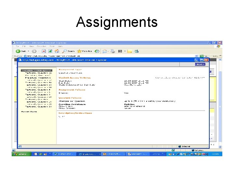This screenshot has height=175, width=234.
Task: Open the Edit menu
Action: (24, 46)
